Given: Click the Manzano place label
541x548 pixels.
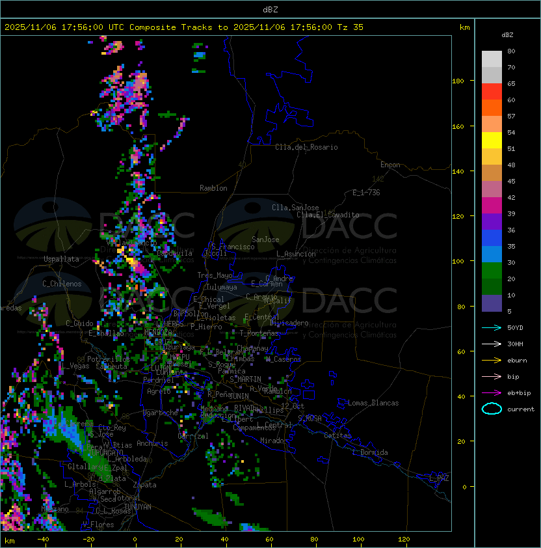Looking at the screenshot, I should pos(55,509).
